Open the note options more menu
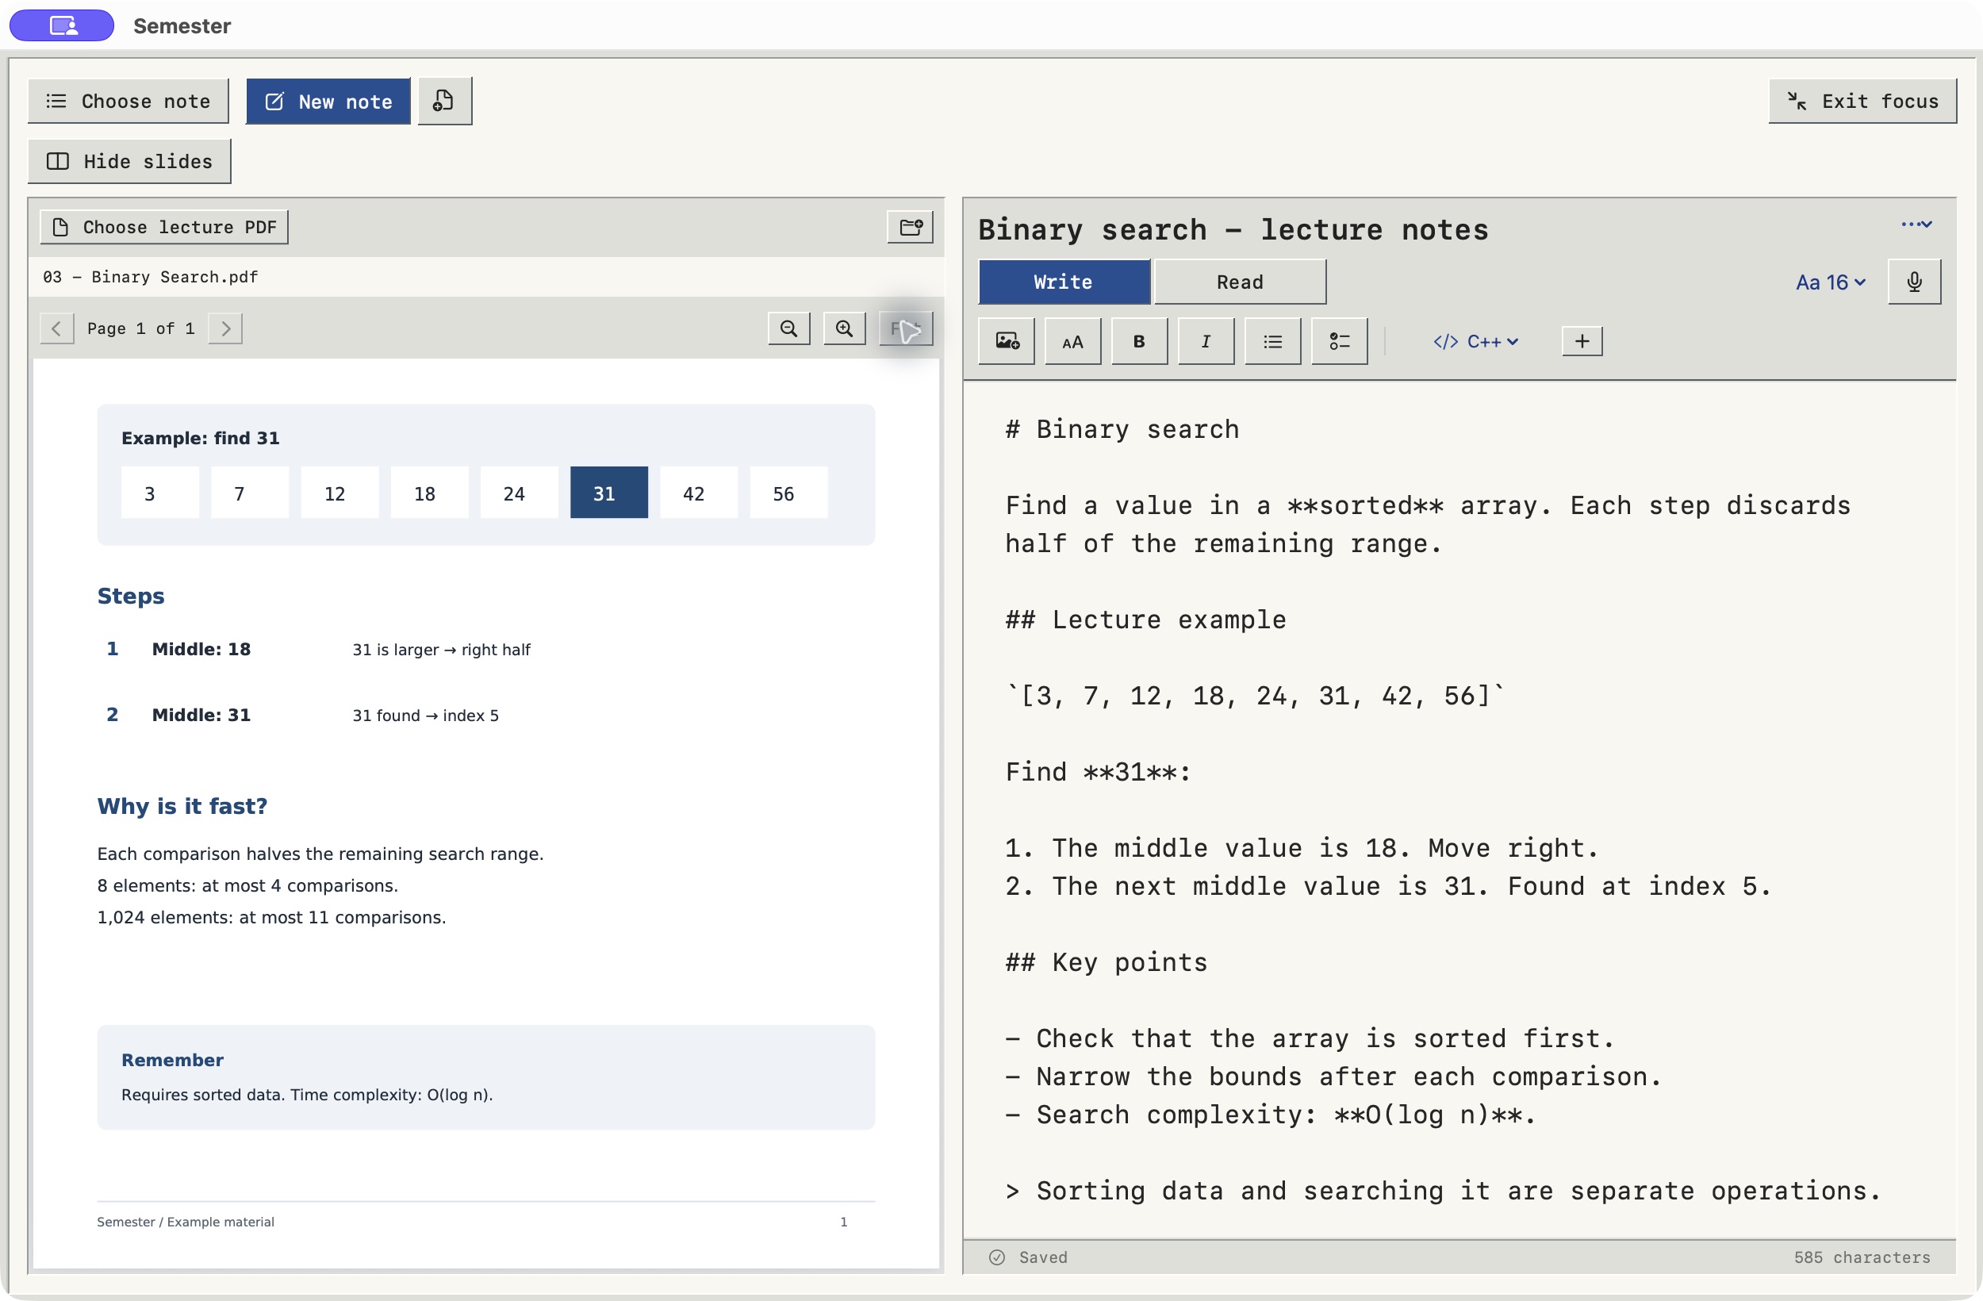This screenshot has height=1301, width=1983. click(1916, 225)
